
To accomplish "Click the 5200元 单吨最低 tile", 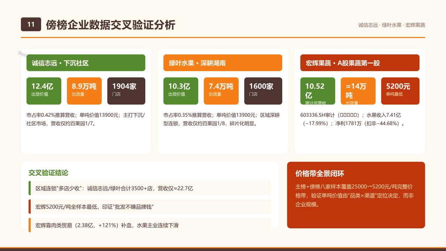I will 400,91.
